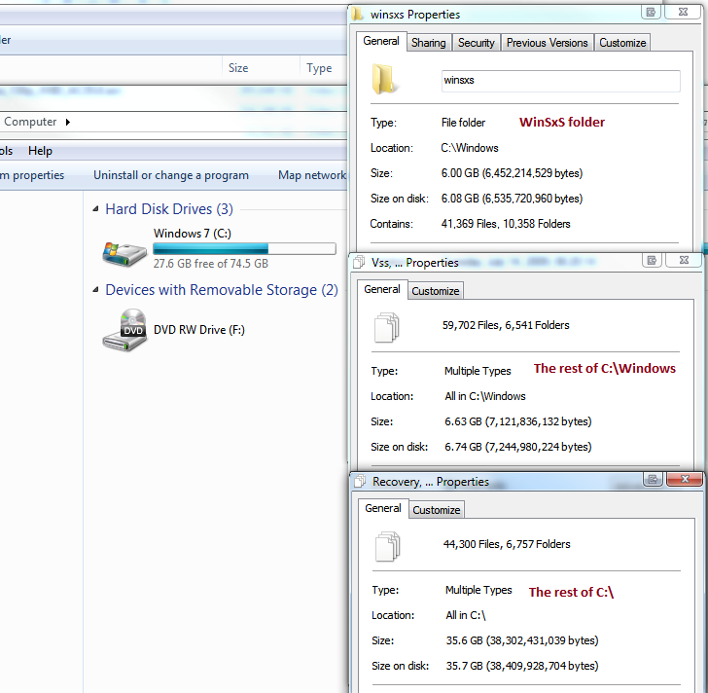Click the winsxs folder name field

pos(560,82)
